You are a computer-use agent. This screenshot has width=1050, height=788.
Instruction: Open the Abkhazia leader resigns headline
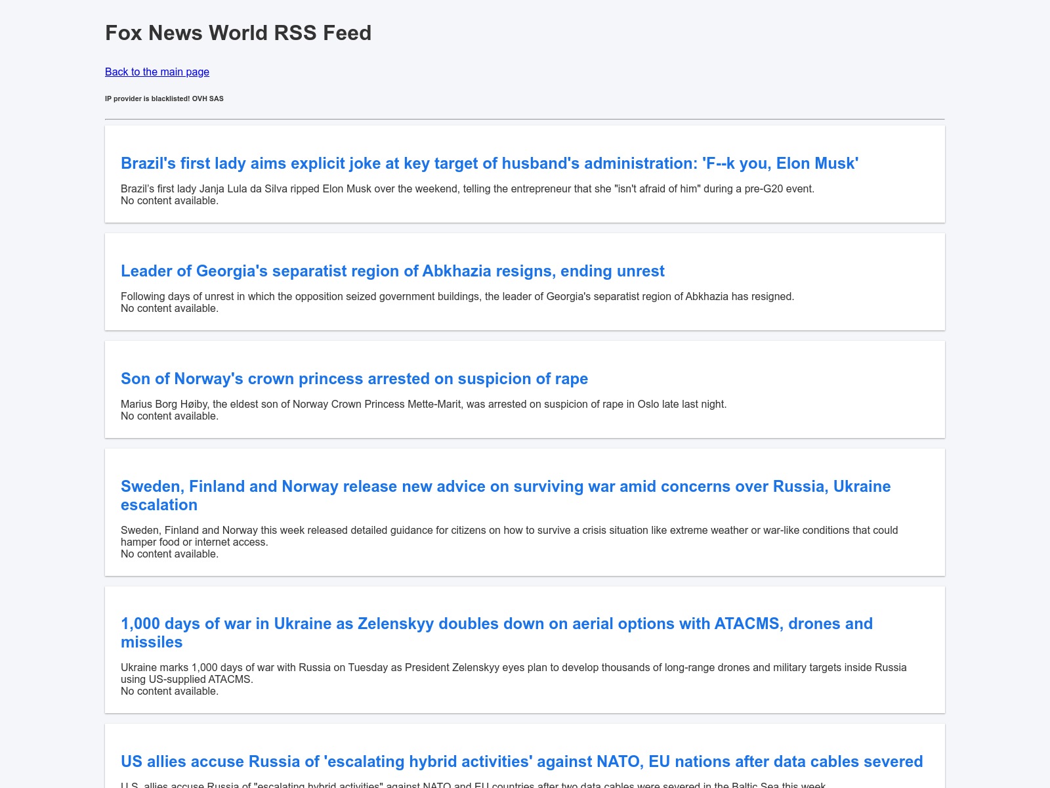point(392,271)
